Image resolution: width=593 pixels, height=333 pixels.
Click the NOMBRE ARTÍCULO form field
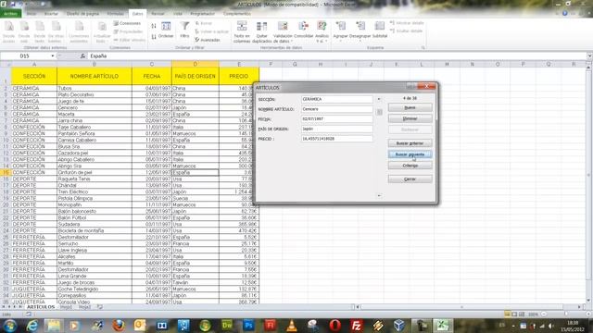[337, 109]
